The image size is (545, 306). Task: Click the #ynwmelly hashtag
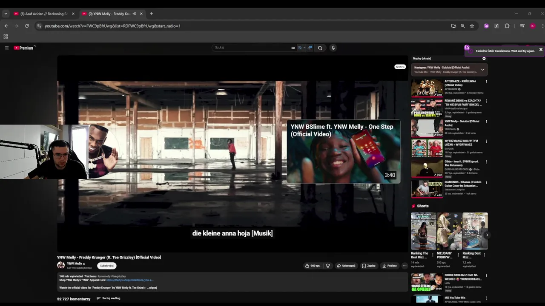pos(104,276)
